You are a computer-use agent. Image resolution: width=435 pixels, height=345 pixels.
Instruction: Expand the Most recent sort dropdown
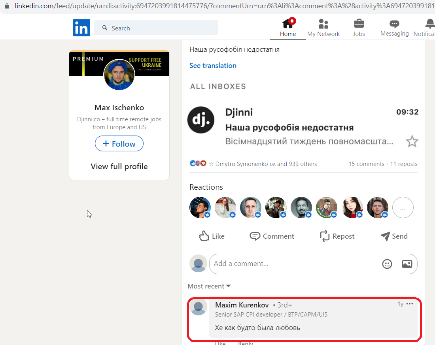point(209,286)
